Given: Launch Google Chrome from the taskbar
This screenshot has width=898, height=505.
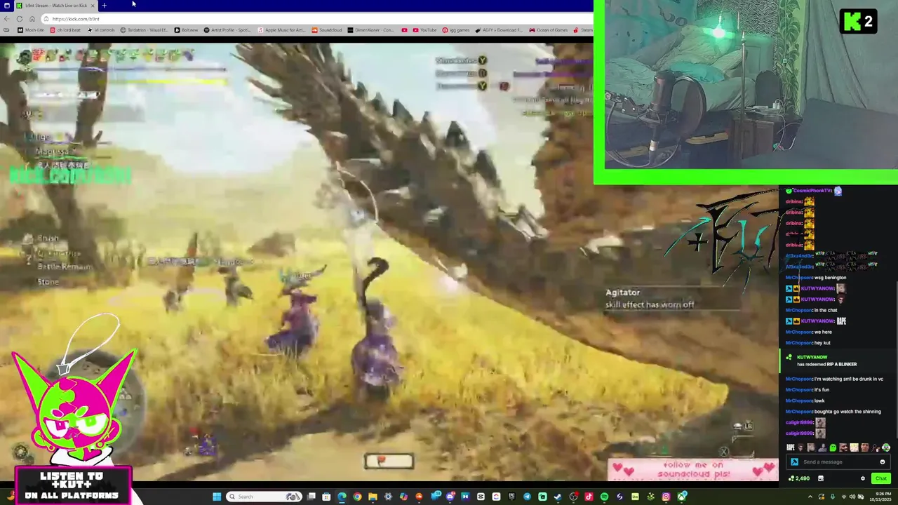Looking at the screenshot, I should coord(357,497).
